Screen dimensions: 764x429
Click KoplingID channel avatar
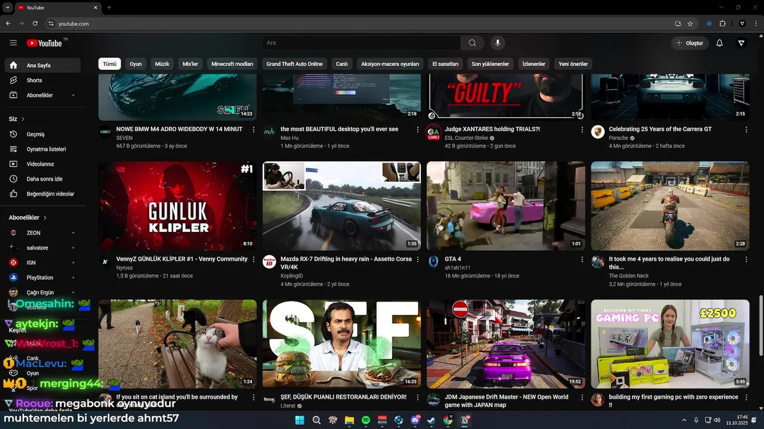point(269,262)
